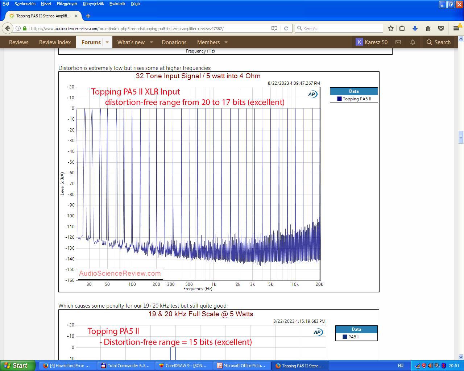The width and height of the screenshot is (464, 371).
Task: Click the Bluetooth tray icon
Action: click(x=443, y=366)
